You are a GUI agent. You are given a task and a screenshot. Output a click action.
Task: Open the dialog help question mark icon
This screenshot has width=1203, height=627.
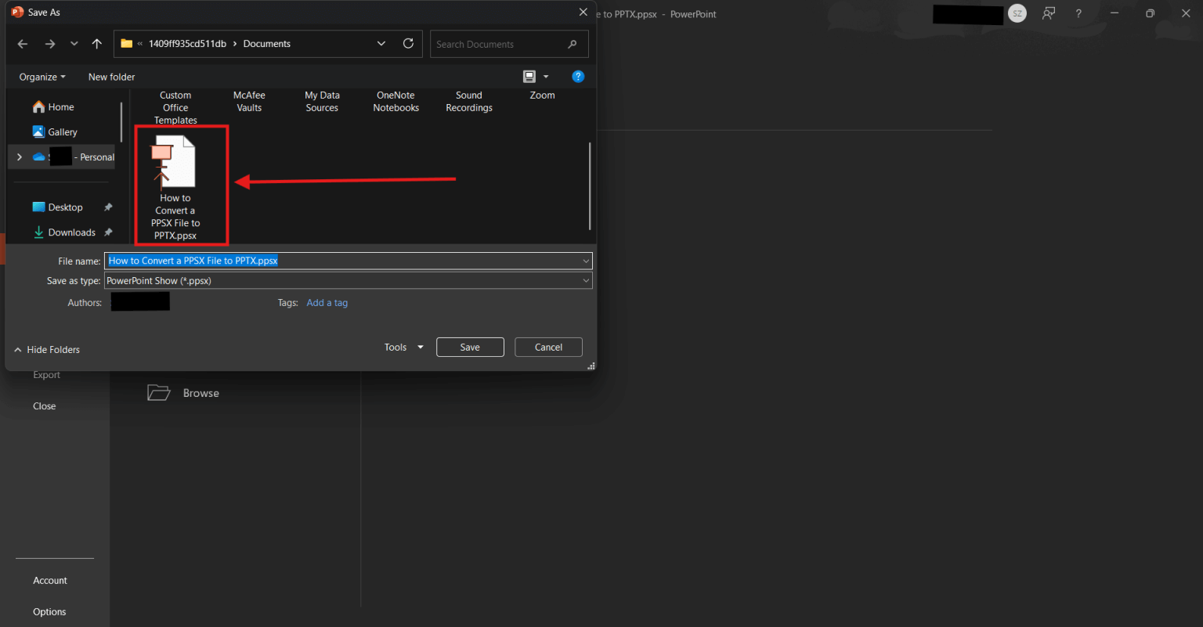pos(578,77)
